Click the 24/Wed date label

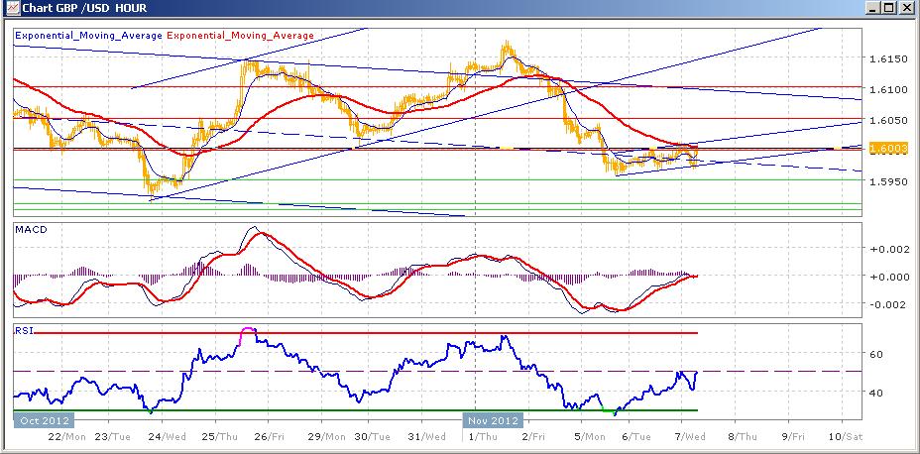coord(168,437)
